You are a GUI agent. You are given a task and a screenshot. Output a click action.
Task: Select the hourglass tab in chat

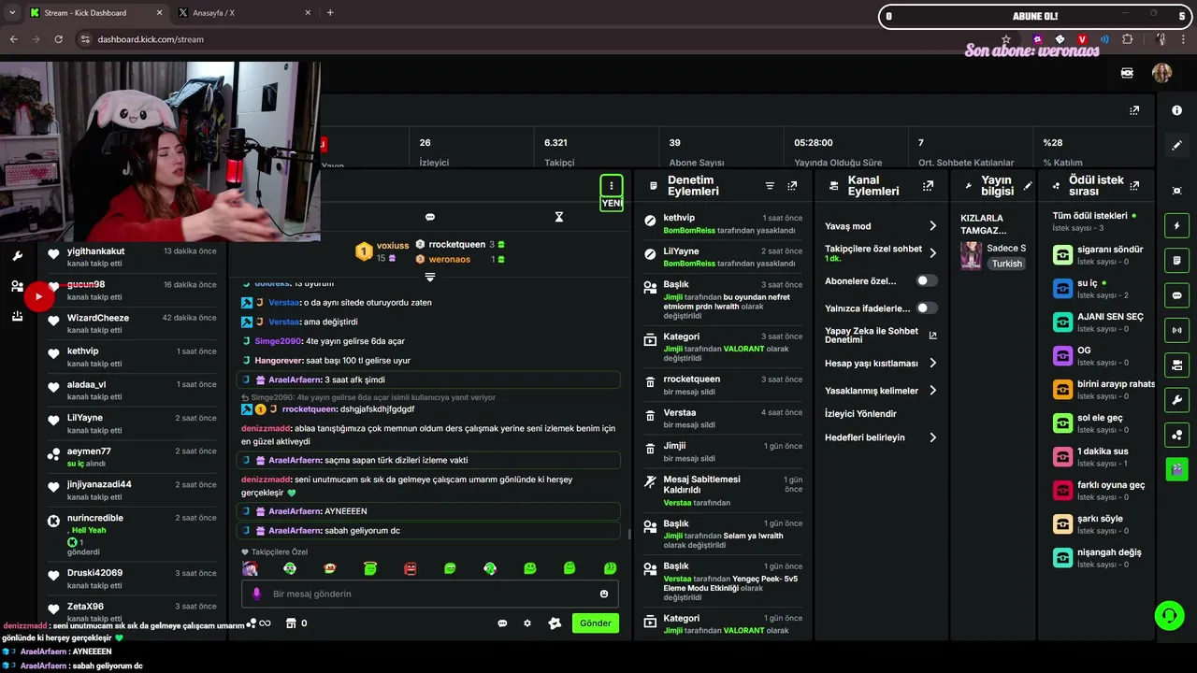tap(559, 217)
